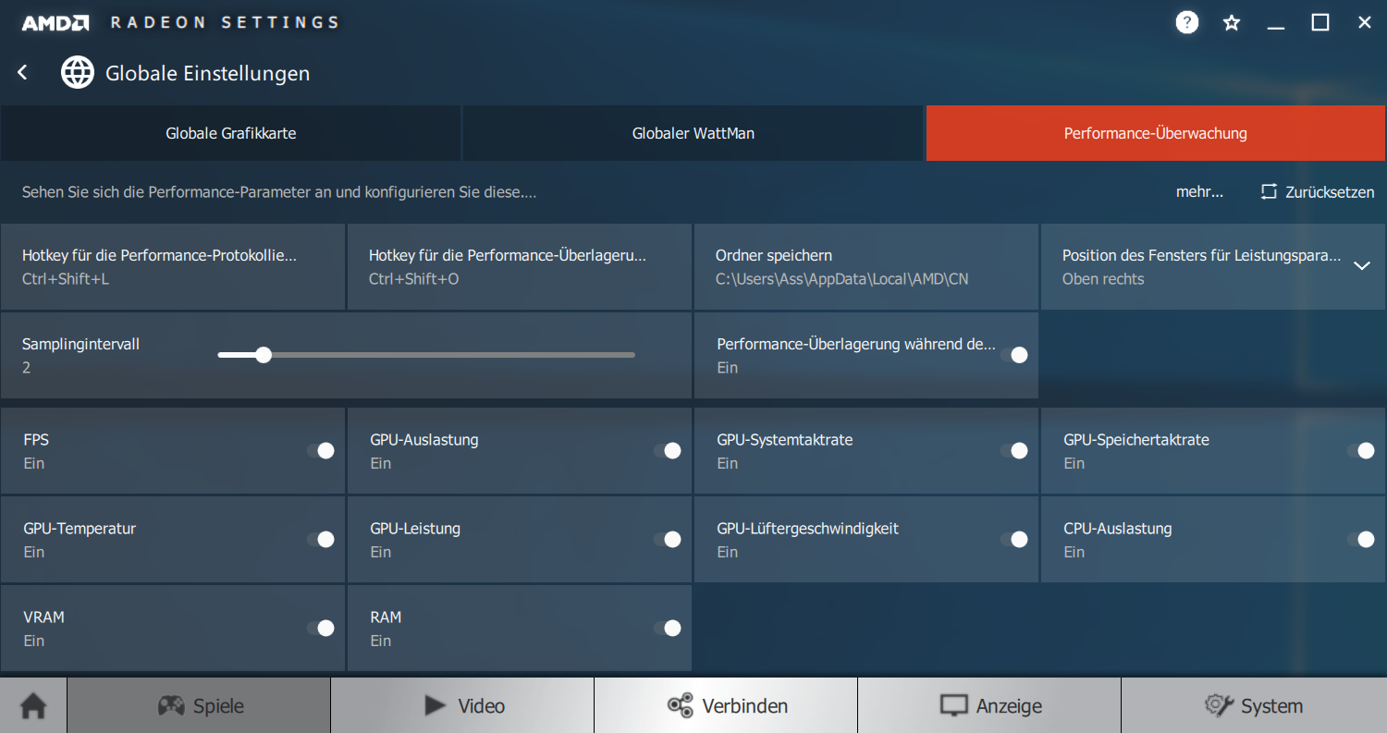This screenshot has width=1387, height=733.
Task: Click the mehr... link
Action: (x=1199, y=192)
